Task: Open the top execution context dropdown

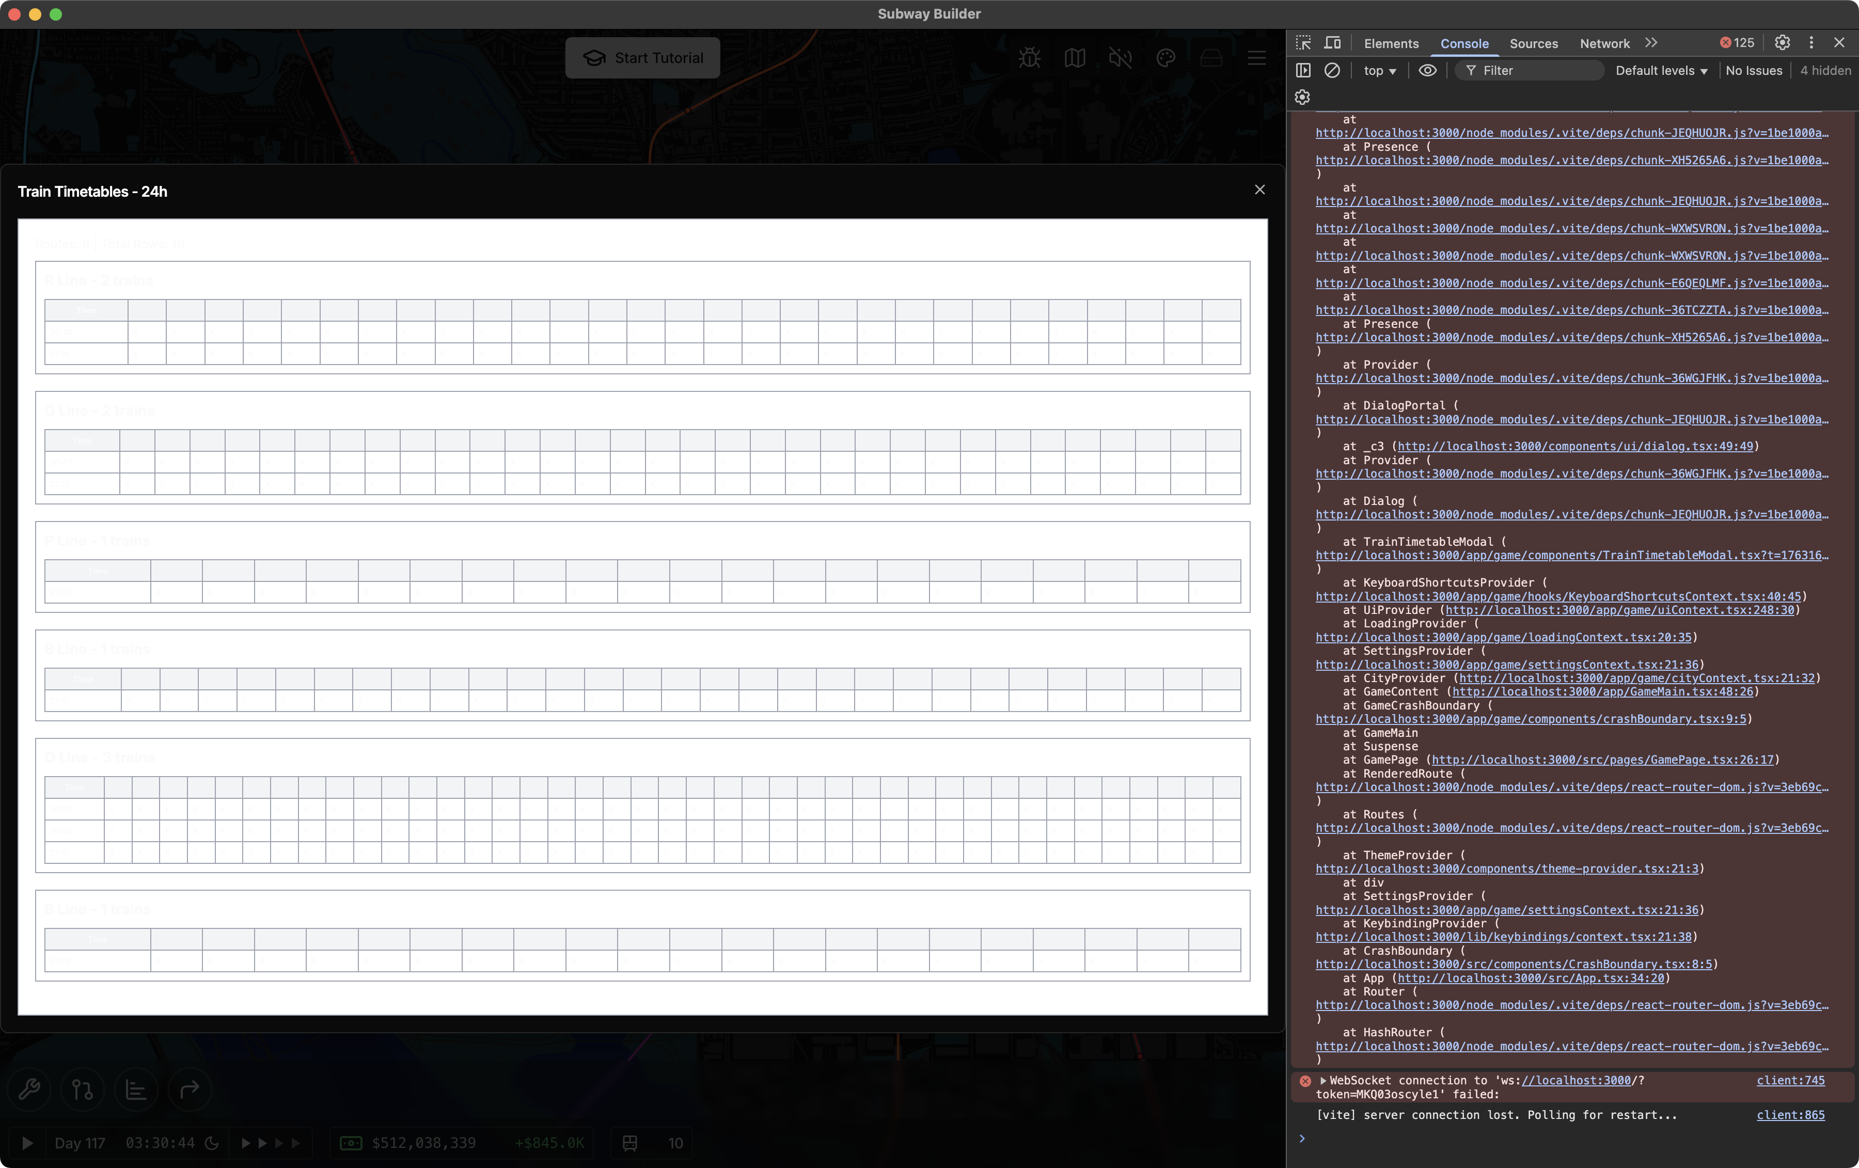Action: 1379,70
